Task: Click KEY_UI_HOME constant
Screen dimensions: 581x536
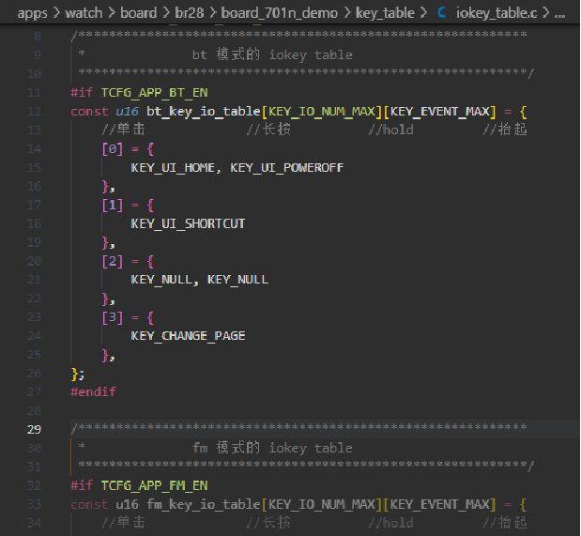Action: [x=173, y=167]
